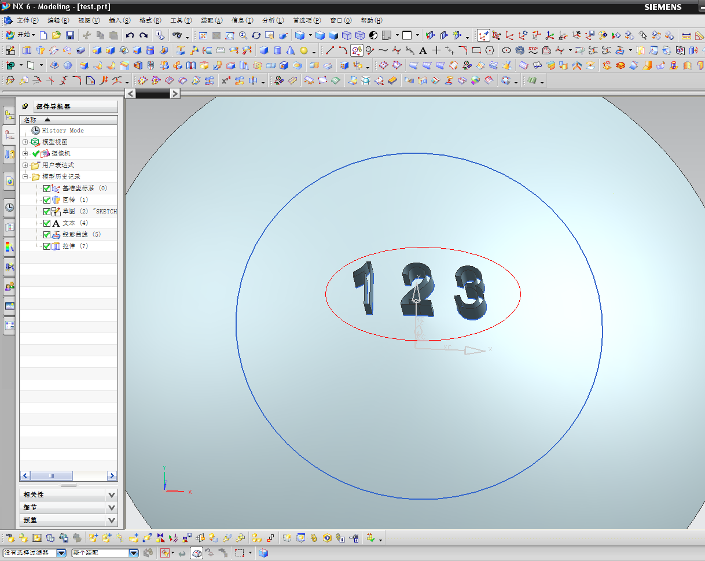Redo the last action

click(x=143, y=35)
